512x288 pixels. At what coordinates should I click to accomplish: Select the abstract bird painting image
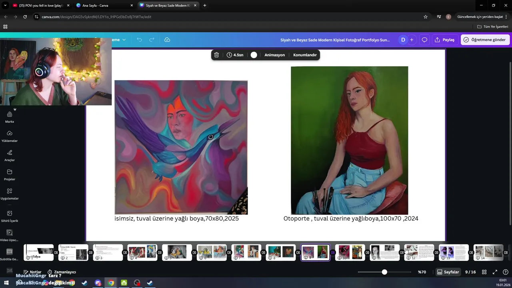click(181, 147)
